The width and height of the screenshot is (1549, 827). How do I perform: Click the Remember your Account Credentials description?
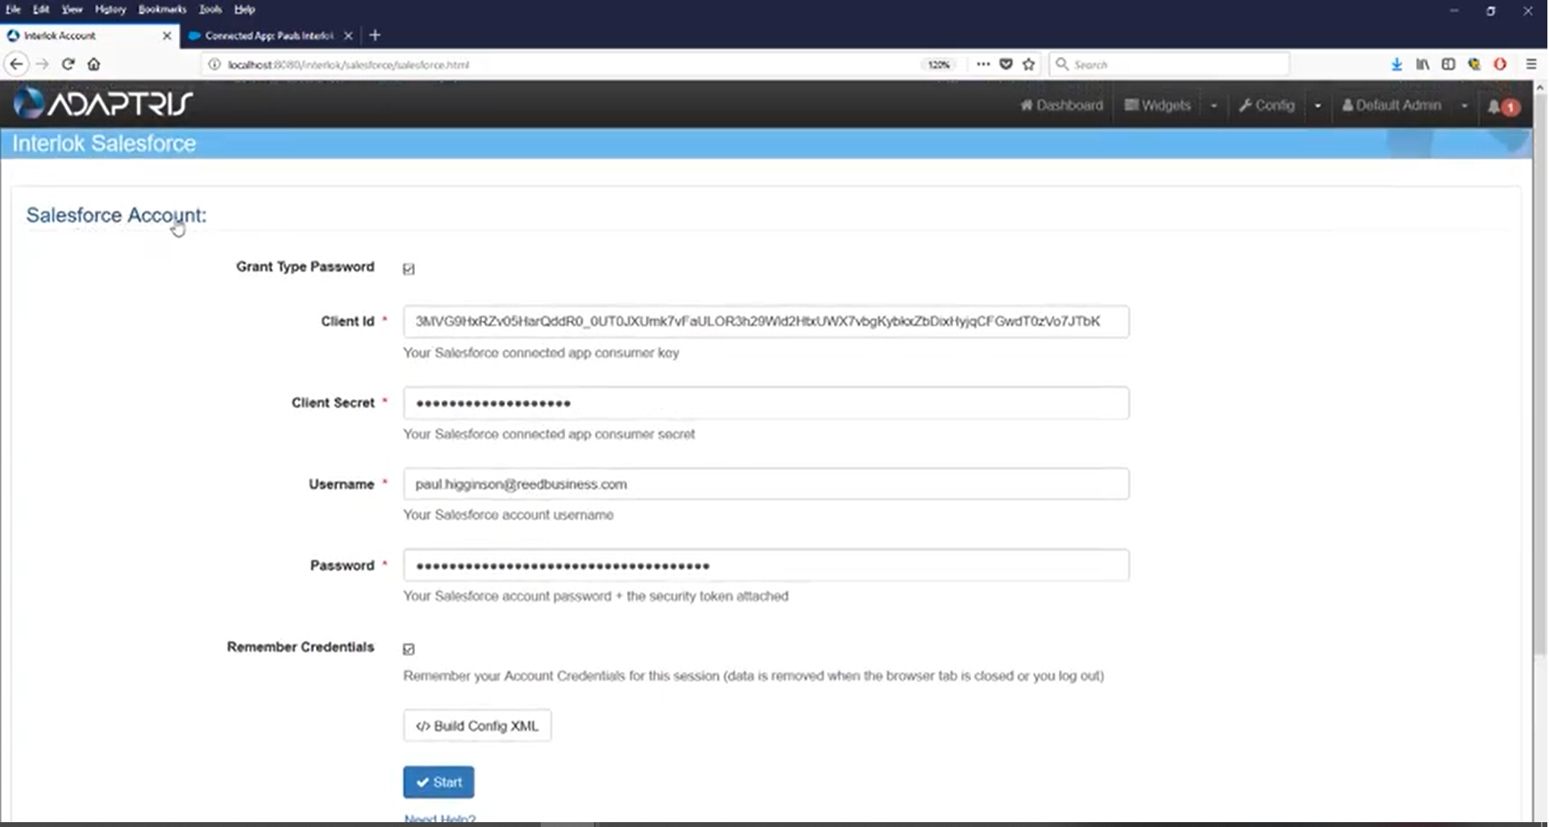point(754,676)
